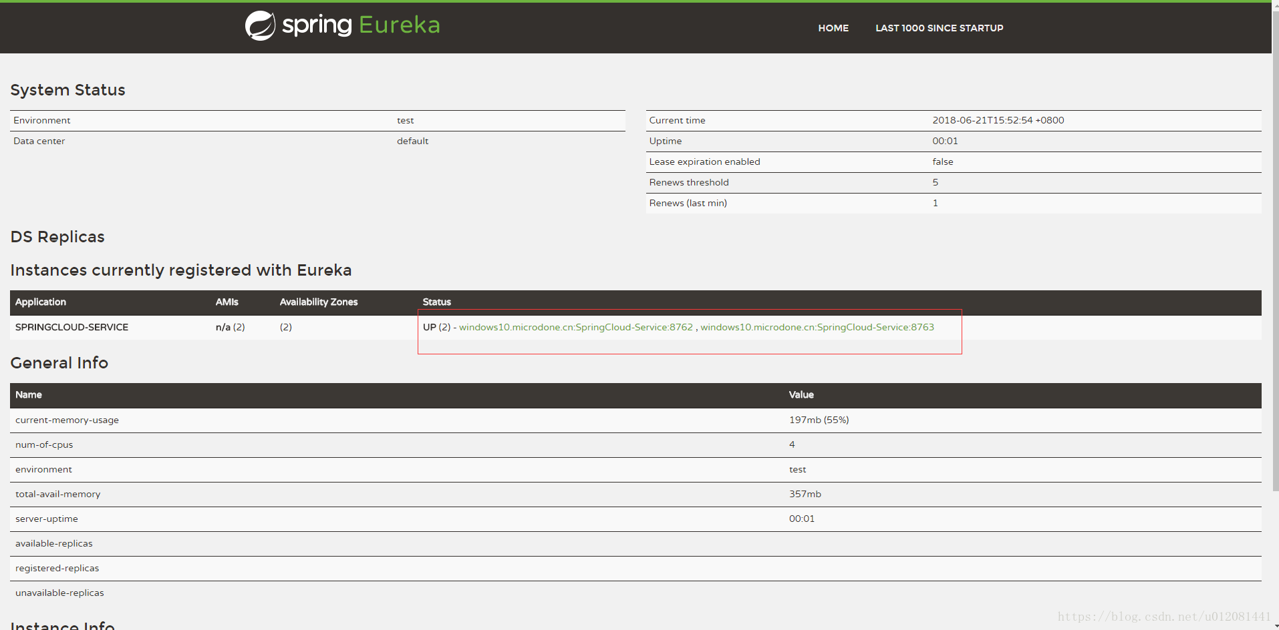
Task: Click the General Info Value column header
Action: [801, 394]
